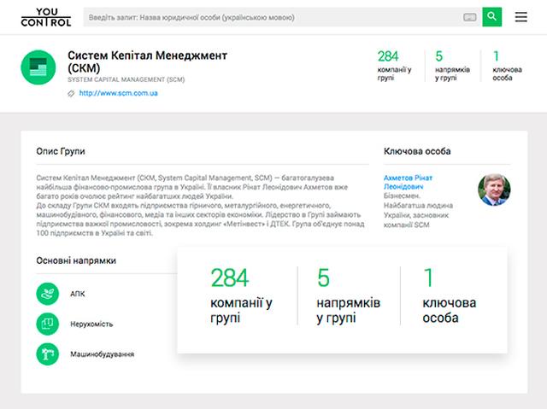547x409 pixels.
Task: Click the large 1 ключова особа stat
Action: click(450, 295)
